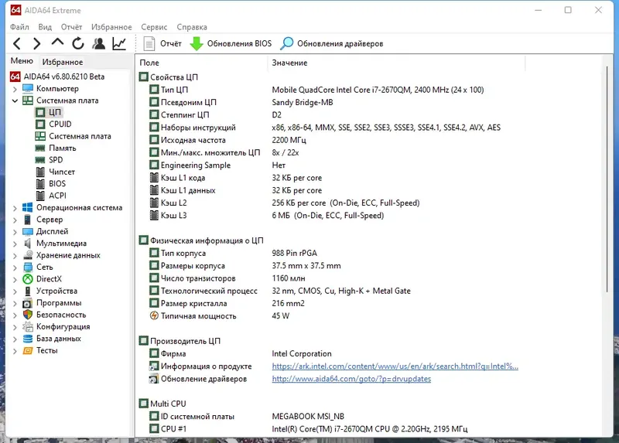This screenshot has width=619, height=443.
Task: Expand the Программы tree node
Action: [15, 303]
